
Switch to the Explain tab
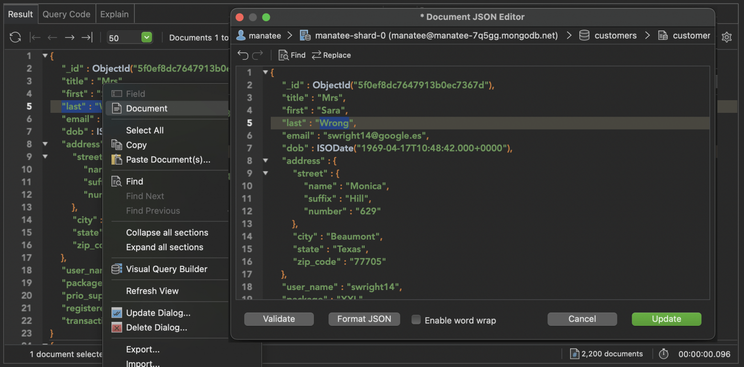pos(114,14)
